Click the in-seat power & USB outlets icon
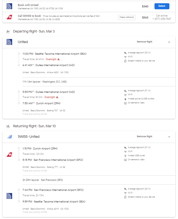178x219 pixels. click(x=125, y=99)
